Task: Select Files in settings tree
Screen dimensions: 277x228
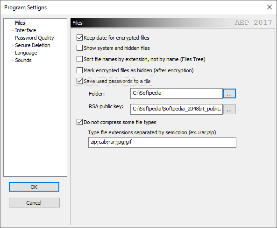Action: (20, 23)
